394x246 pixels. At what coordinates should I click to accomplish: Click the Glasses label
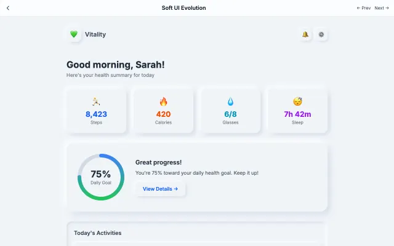[x=230, y=122]
